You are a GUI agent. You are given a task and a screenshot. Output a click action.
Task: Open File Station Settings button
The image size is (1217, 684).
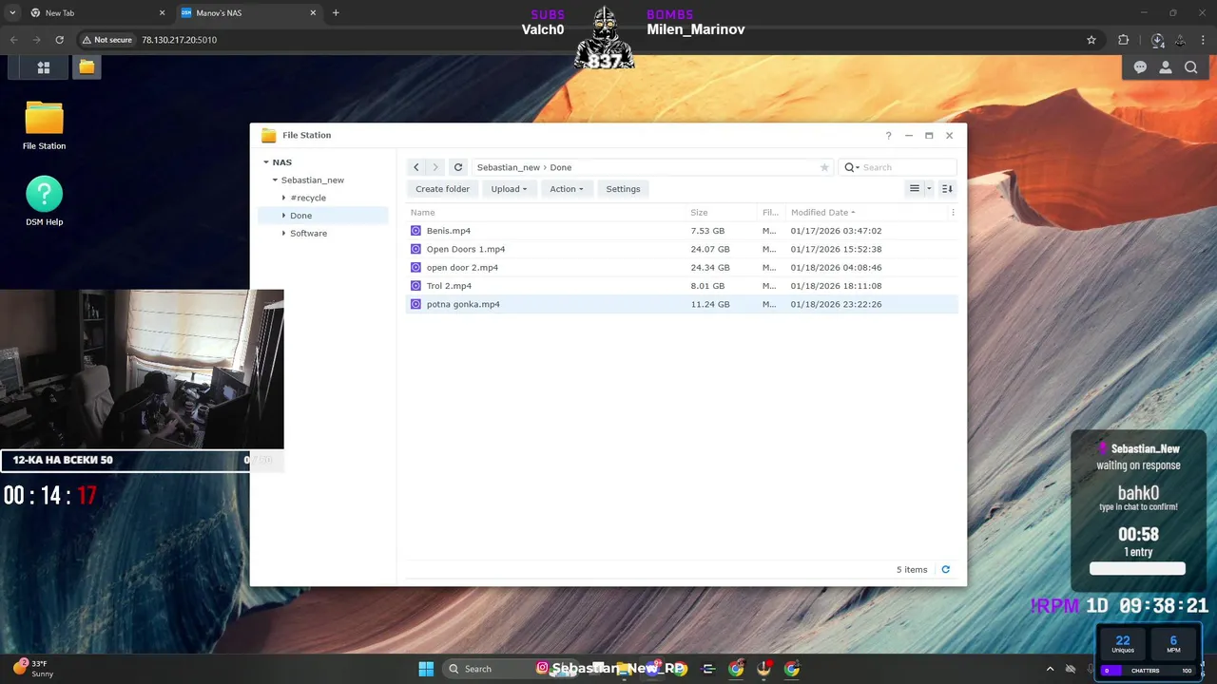point(623,189)
